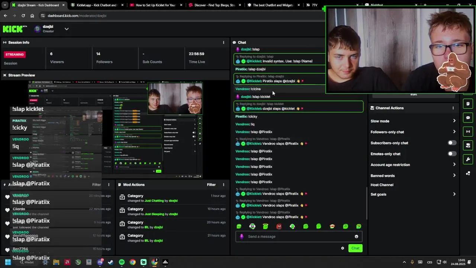Open the wrench tools icon in right sidebar
Viewport: 476px width, 268px height.
(468, 159)
